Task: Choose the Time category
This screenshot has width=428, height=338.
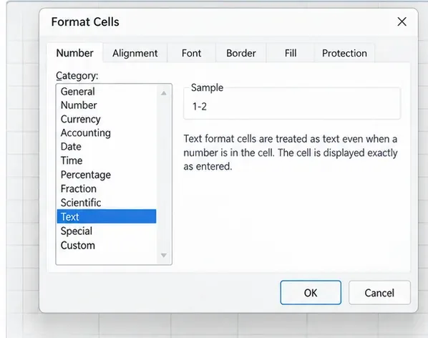Action: tap(107, 160)
